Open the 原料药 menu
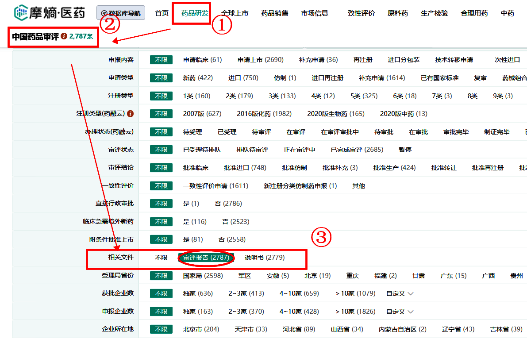Screen dimensions: 527x339 coord(398,13)
